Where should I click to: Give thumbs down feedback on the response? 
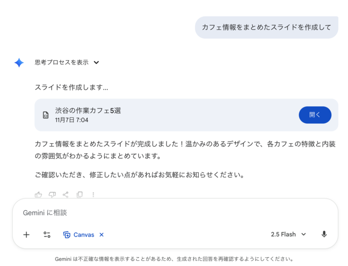click(52, 195)
